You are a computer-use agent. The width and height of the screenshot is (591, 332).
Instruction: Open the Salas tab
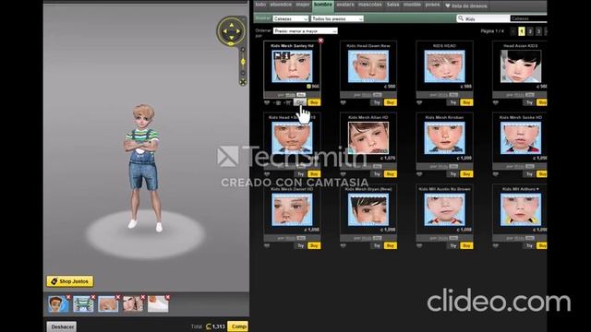[392, 5]
